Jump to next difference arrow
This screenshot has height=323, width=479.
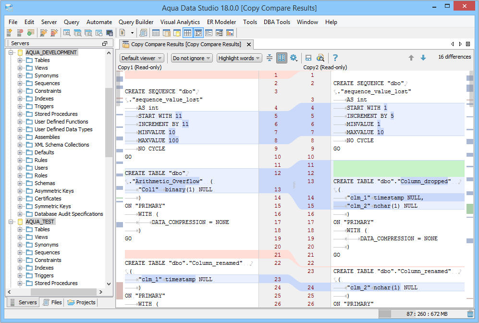tap(423, 58)
